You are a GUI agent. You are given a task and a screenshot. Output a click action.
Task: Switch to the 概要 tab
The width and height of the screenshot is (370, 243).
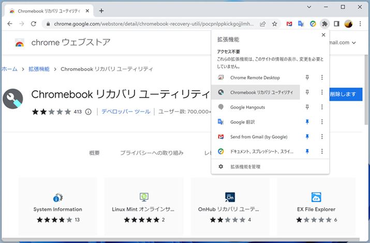[x=94, y=153]
